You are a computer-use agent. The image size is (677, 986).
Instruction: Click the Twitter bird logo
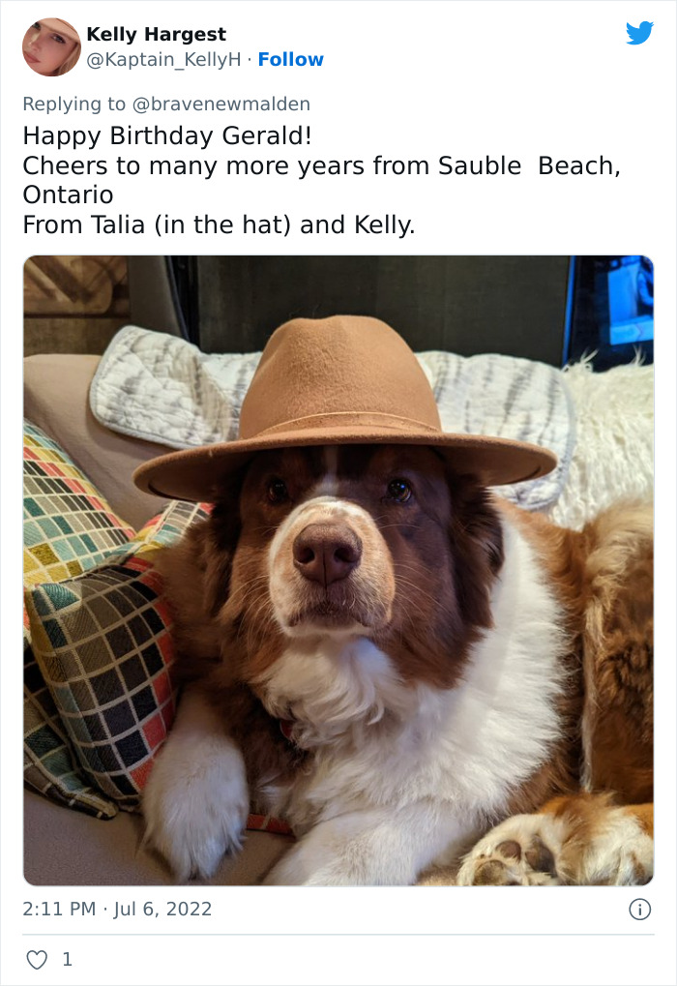tap(639, 33)
